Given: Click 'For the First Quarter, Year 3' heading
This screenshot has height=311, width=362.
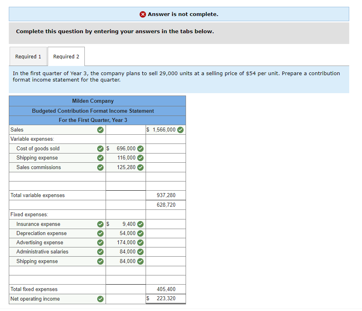Looking at the screenshot, I should pos(93,120).
